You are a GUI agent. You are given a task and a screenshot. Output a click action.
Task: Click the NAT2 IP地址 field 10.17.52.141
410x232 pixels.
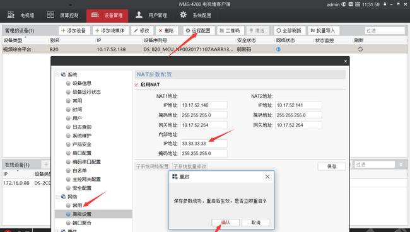coord(298,105)
